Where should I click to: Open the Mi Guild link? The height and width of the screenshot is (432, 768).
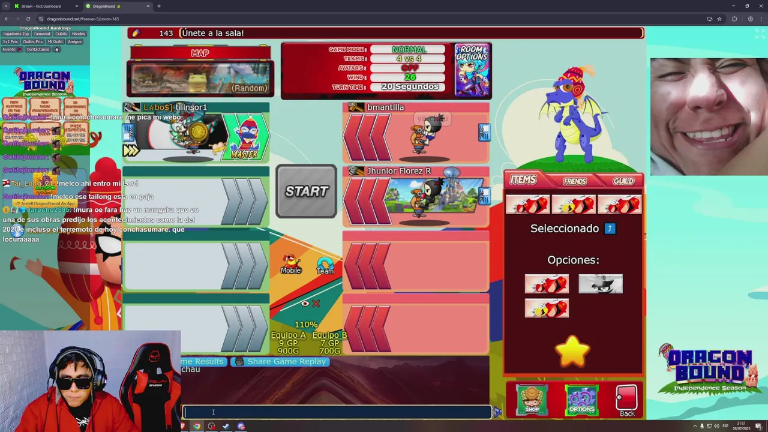pyautogui.click(x=55, y=41)
